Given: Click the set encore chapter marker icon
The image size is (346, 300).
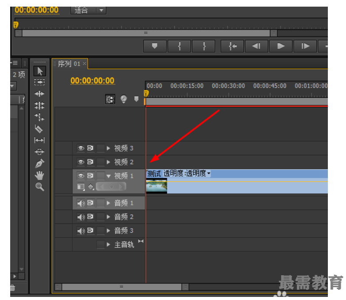Looking at the screenshot, I should 124,99.
